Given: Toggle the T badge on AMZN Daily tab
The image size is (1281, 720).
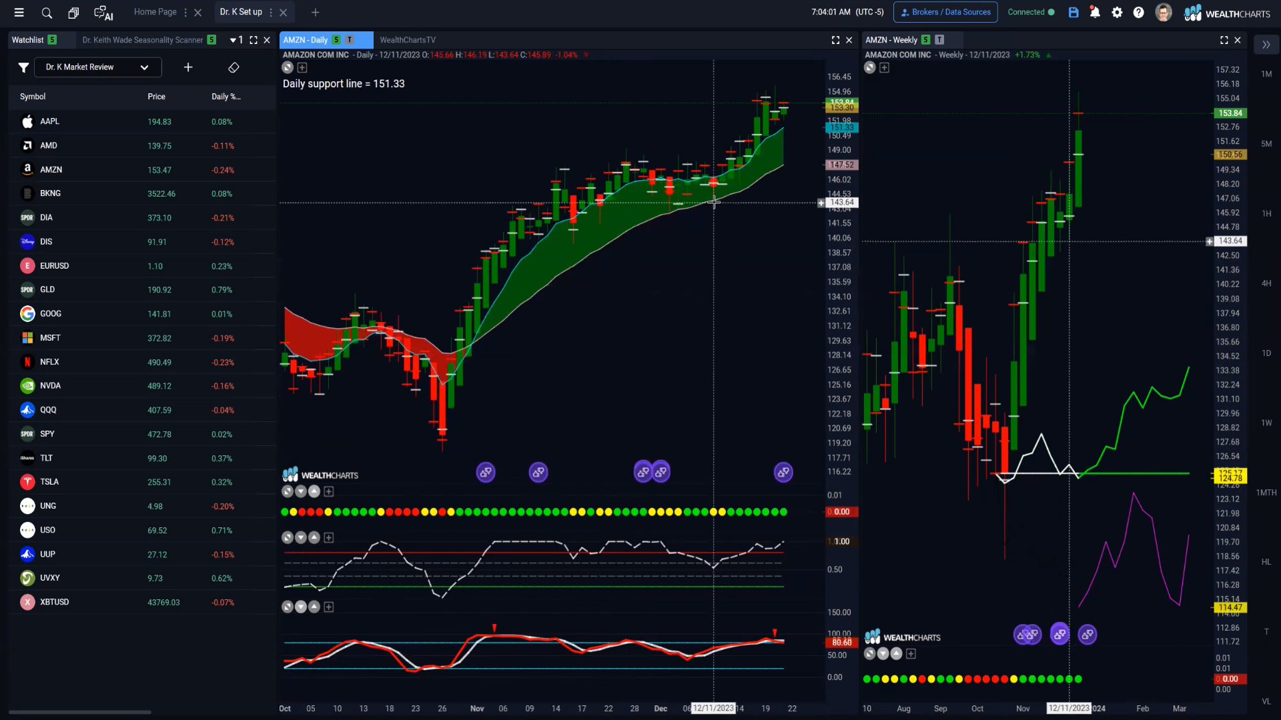Looking at the screenshot, I should (x=350, y=40).
